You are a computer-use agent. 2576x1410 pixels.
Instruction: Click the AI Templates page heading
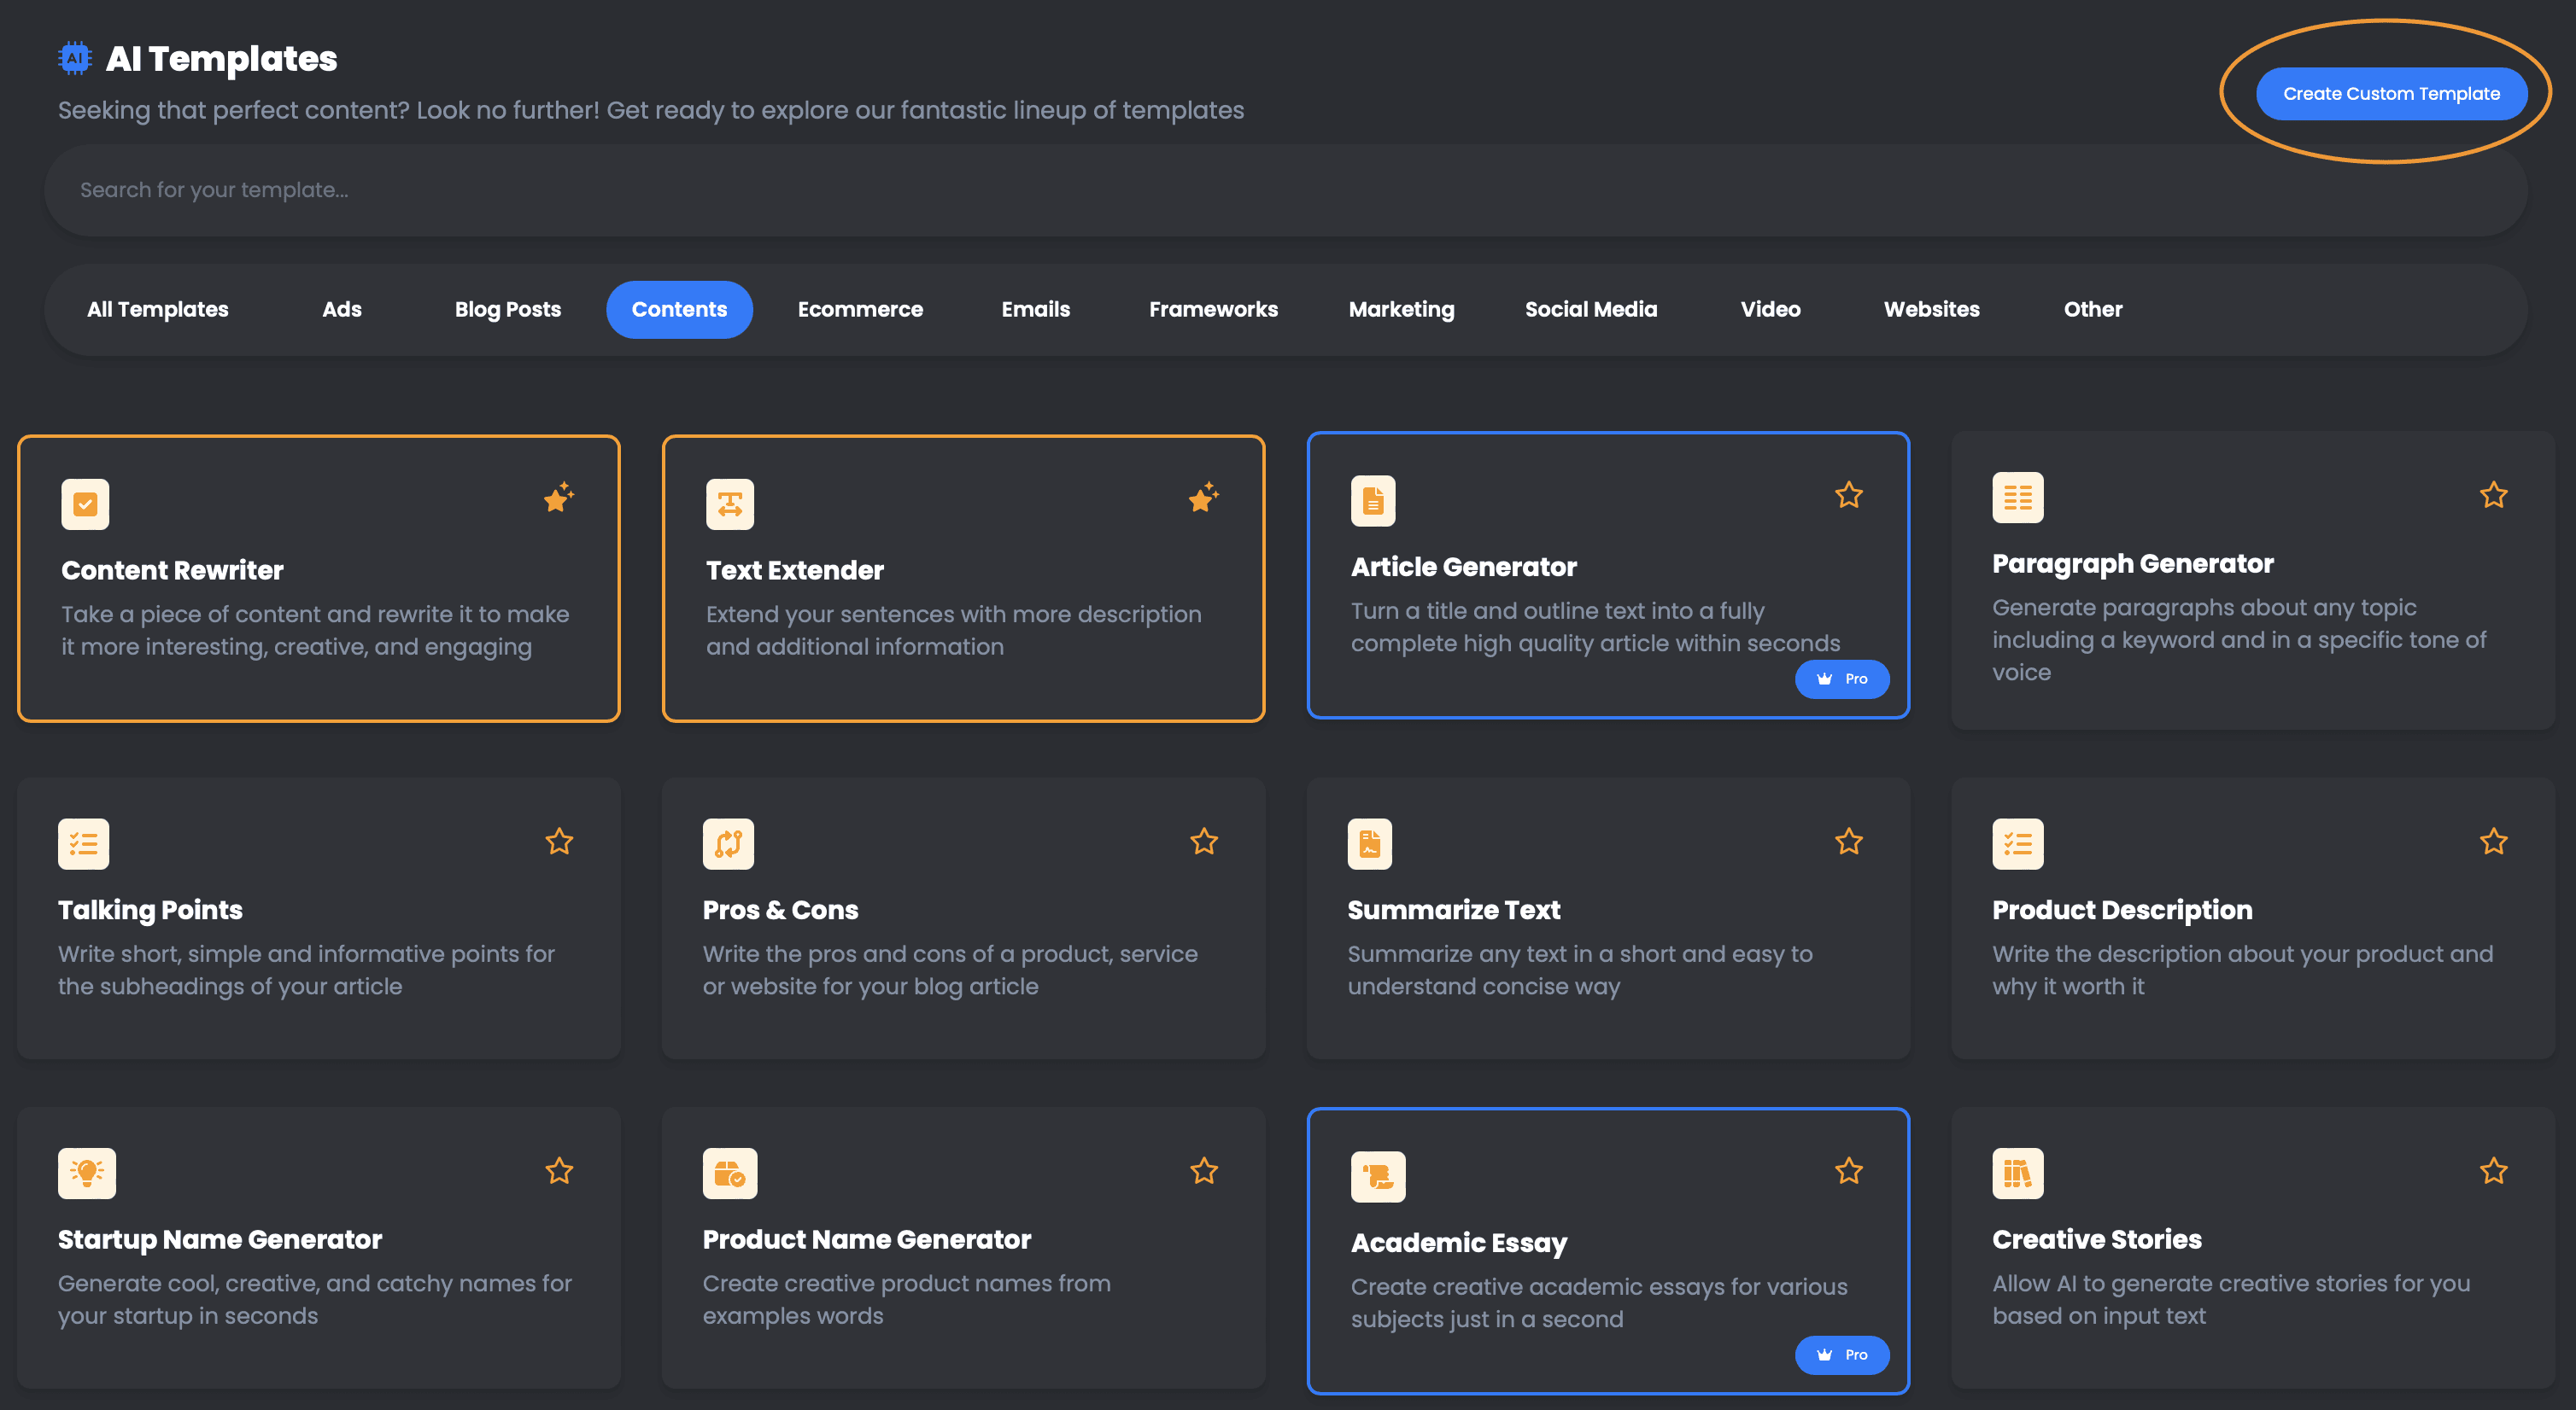221,59
